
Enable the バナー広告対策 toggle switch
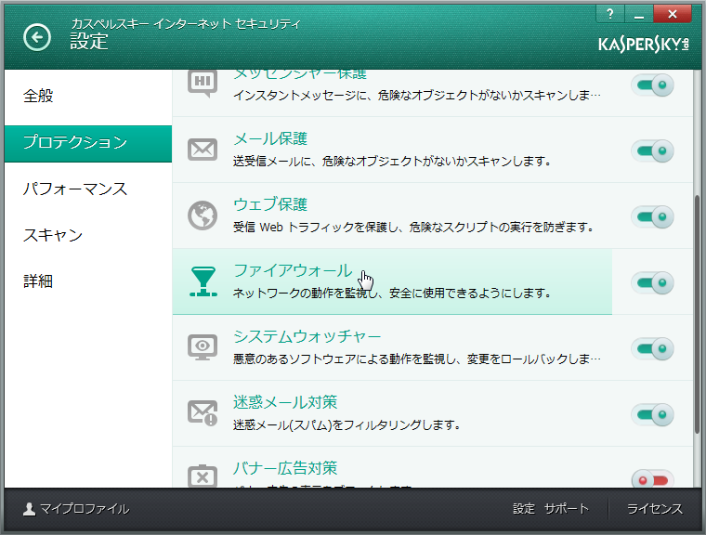point(652,479)
